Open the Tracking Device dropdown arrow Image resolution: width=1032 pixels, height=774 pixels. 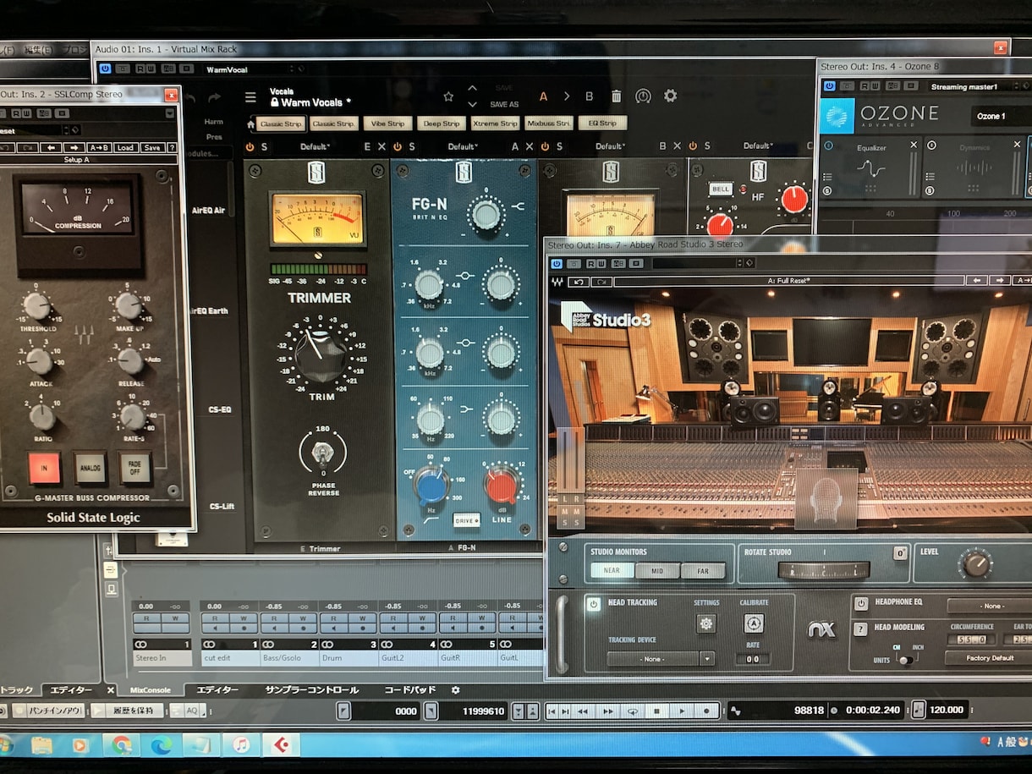tap(706, 658)
